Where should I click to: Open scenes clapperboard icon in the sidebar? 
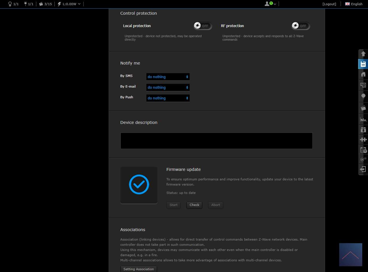tap(363, 108)
